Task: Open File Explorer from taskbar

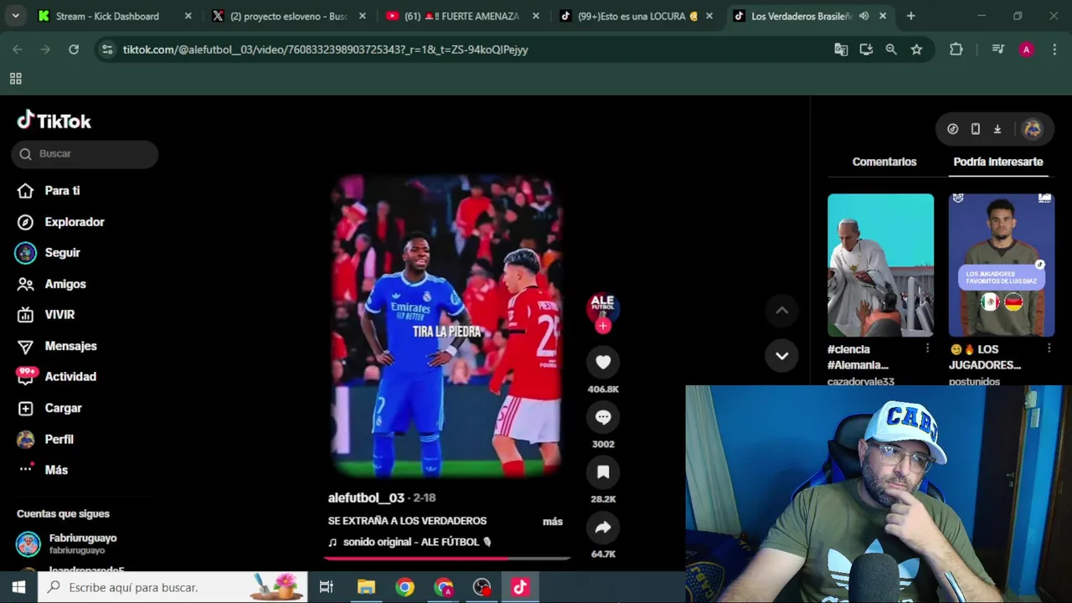Action: (366, 587)
